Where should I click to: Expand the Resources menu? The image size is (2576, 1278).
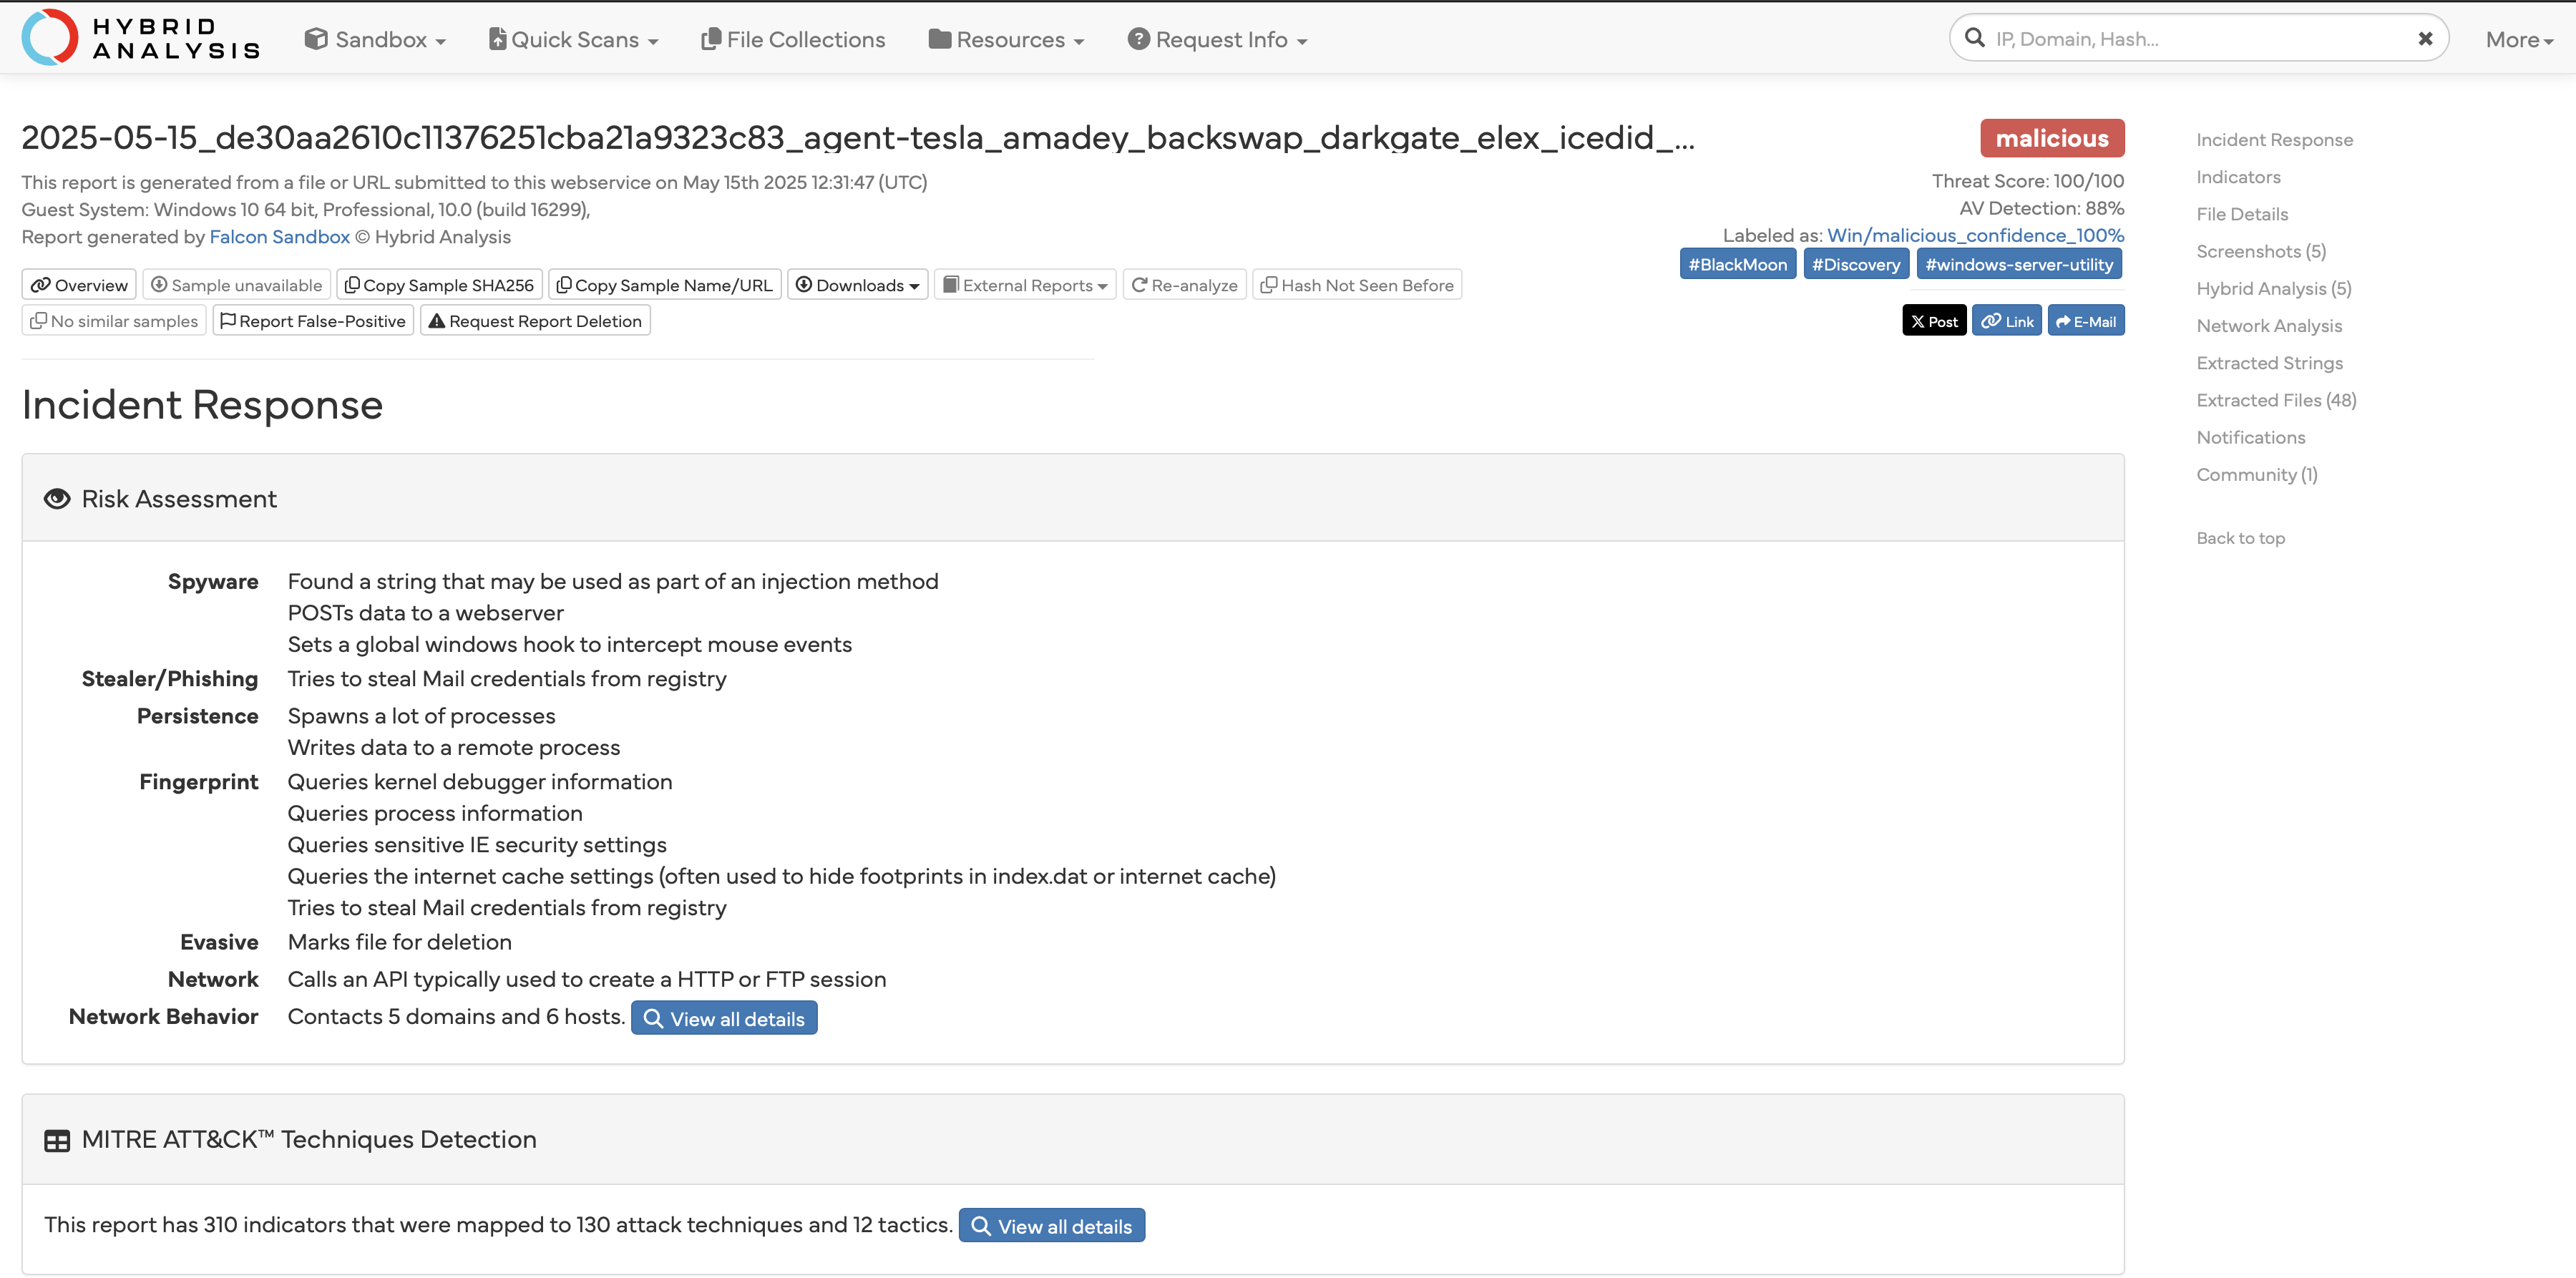click(x=1006, y=39)
